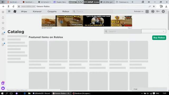169x95 pixels.
Task: Switch to the other games tab
Action: click(107, 2)
